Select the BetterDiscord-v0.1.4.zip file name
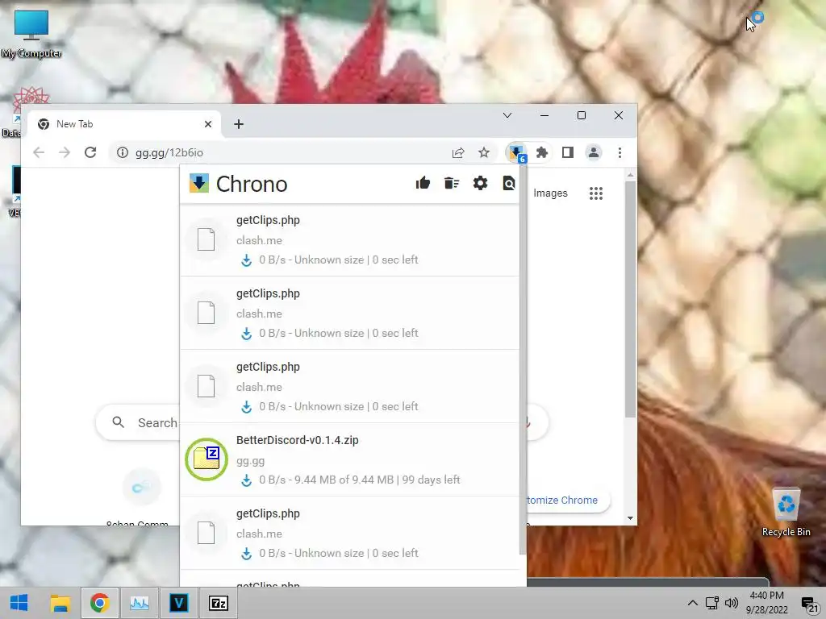The width and height of the screenshot is (826, 619). 297,441
